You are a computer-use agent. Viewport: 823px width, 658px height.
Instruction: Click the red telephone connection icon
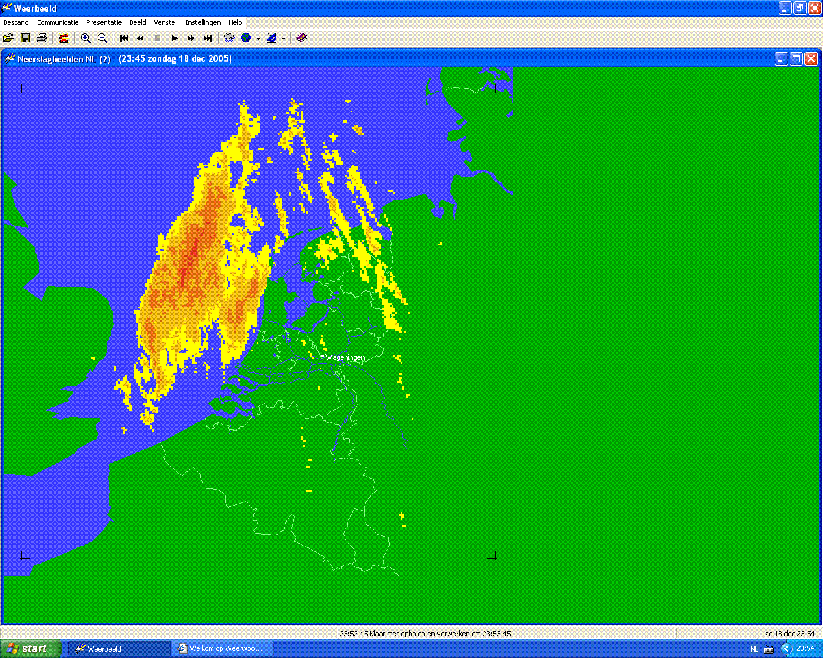[63, 38]
